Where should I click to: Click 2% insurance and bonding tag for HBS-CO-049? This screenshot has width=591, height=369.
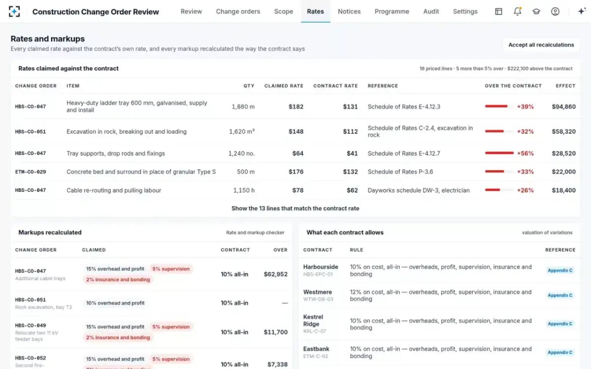coord(118,338)
